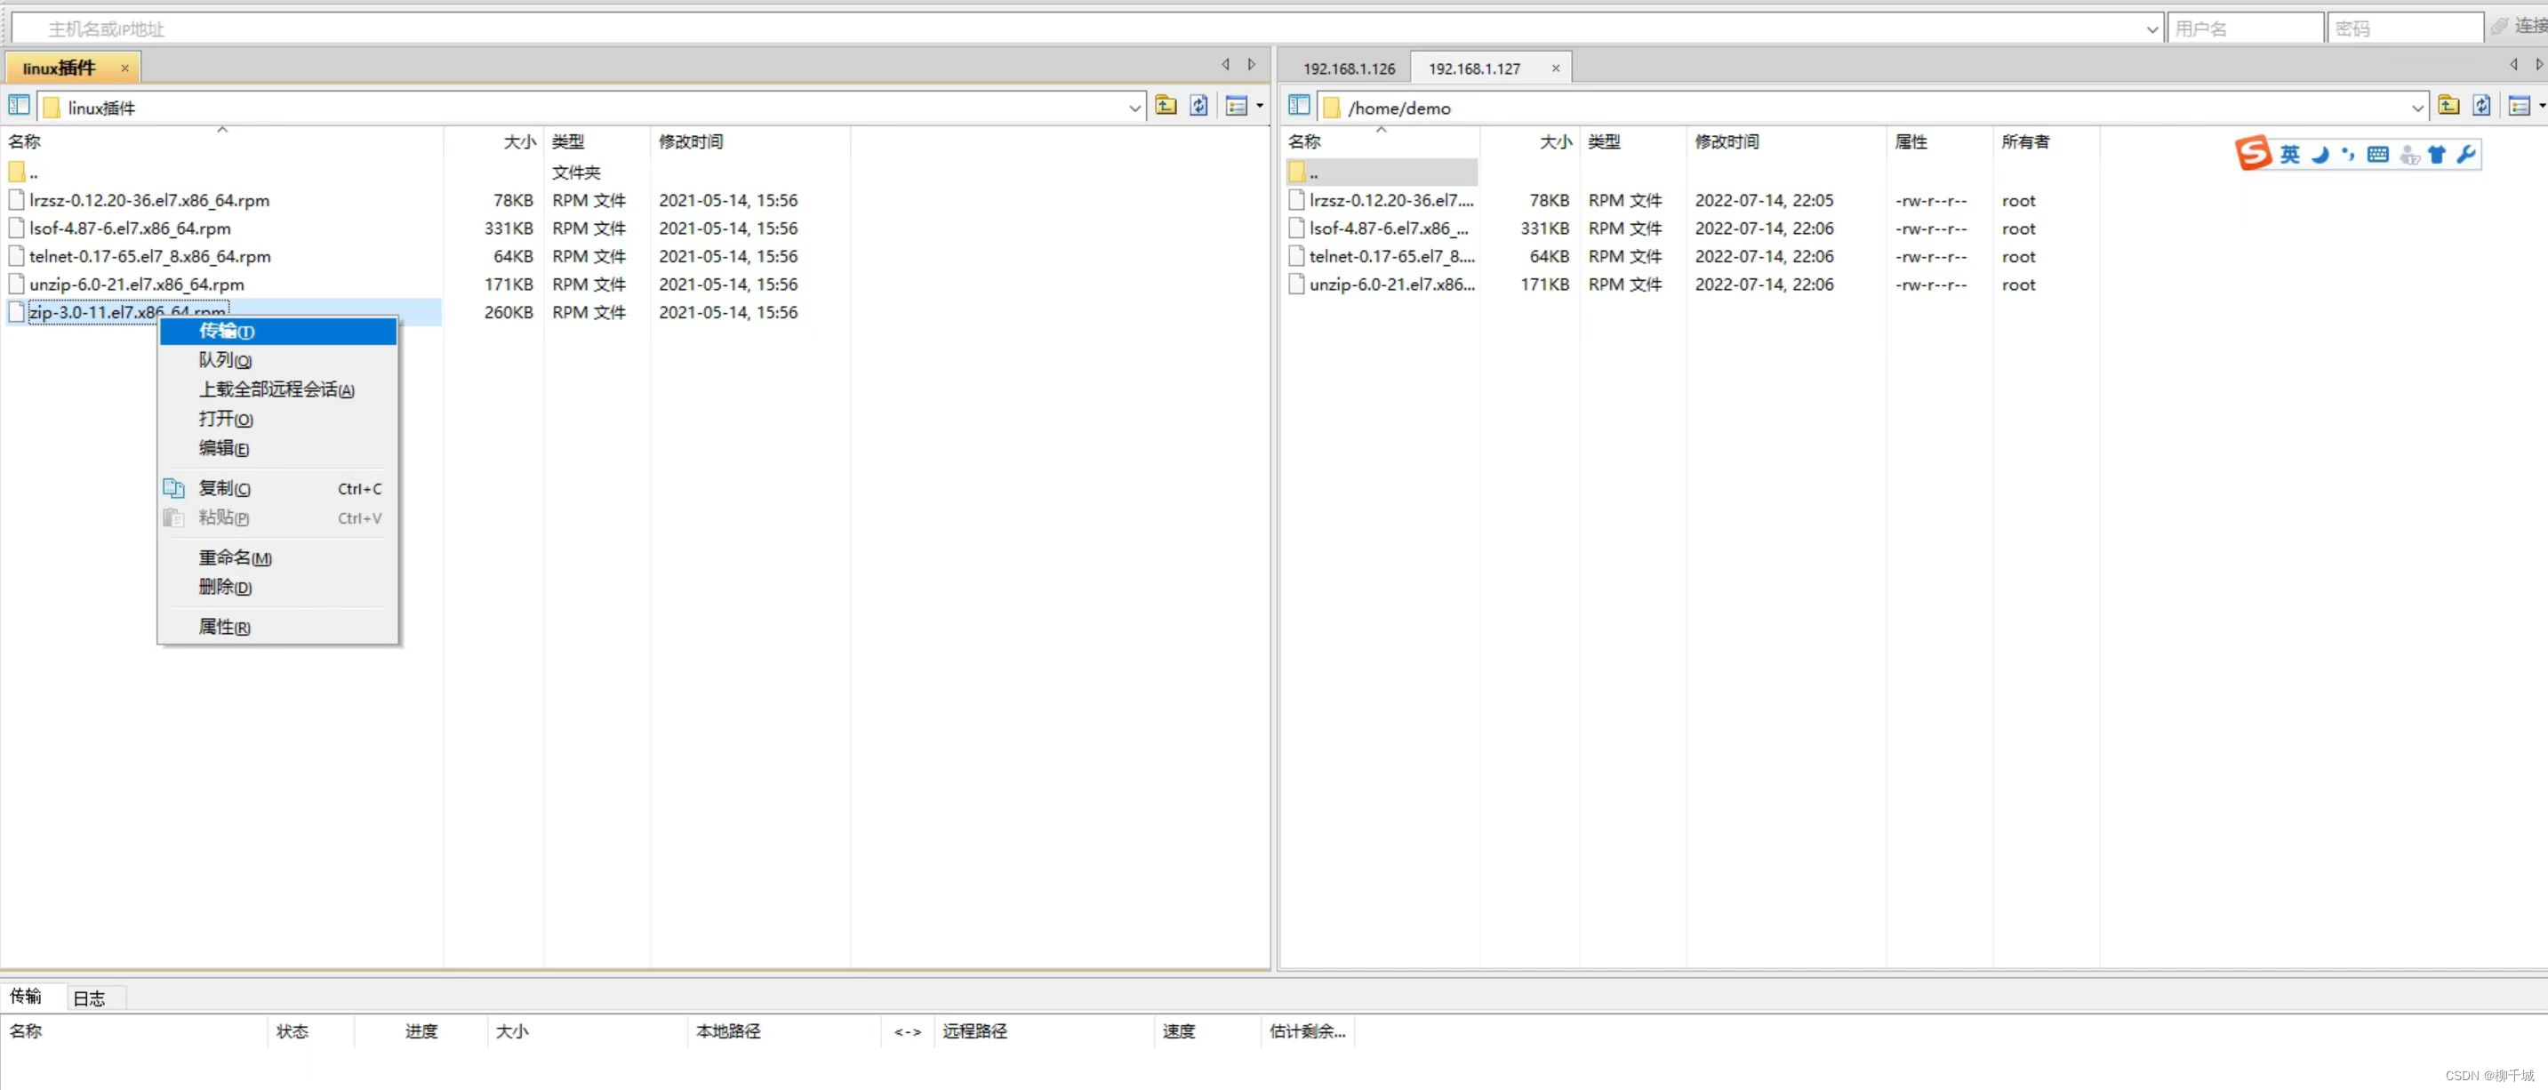The width and height of the screenshot is (2548, 1090).
Task: Select remote file lsof-4.87-6.el7.x86_...
Action: [x=1389, y=228]
